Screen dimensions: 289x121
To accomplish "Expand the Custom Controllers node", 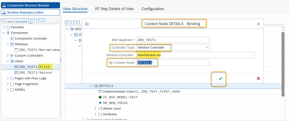I will (8, 55).
